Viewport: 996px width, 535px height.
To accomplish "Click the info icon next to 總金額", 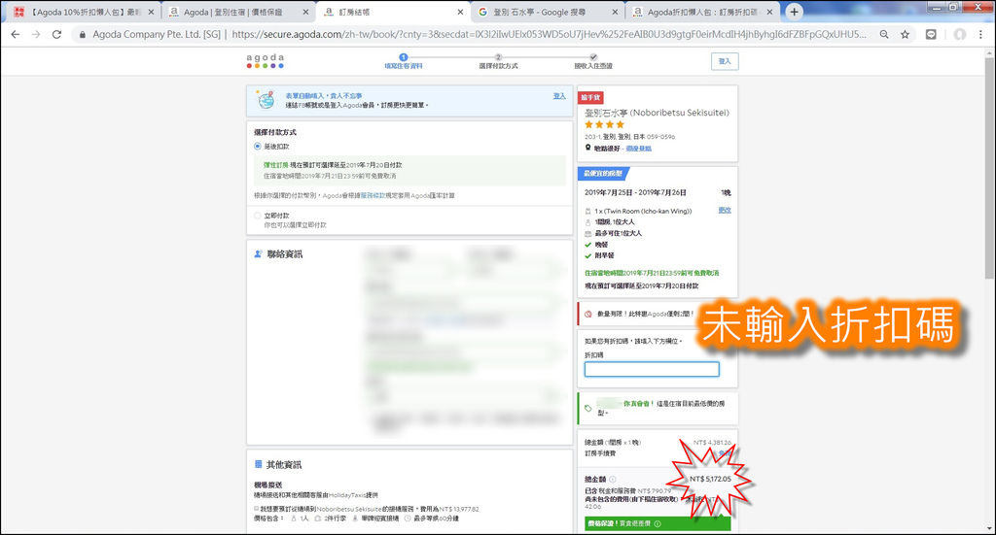I will [613, 480].
